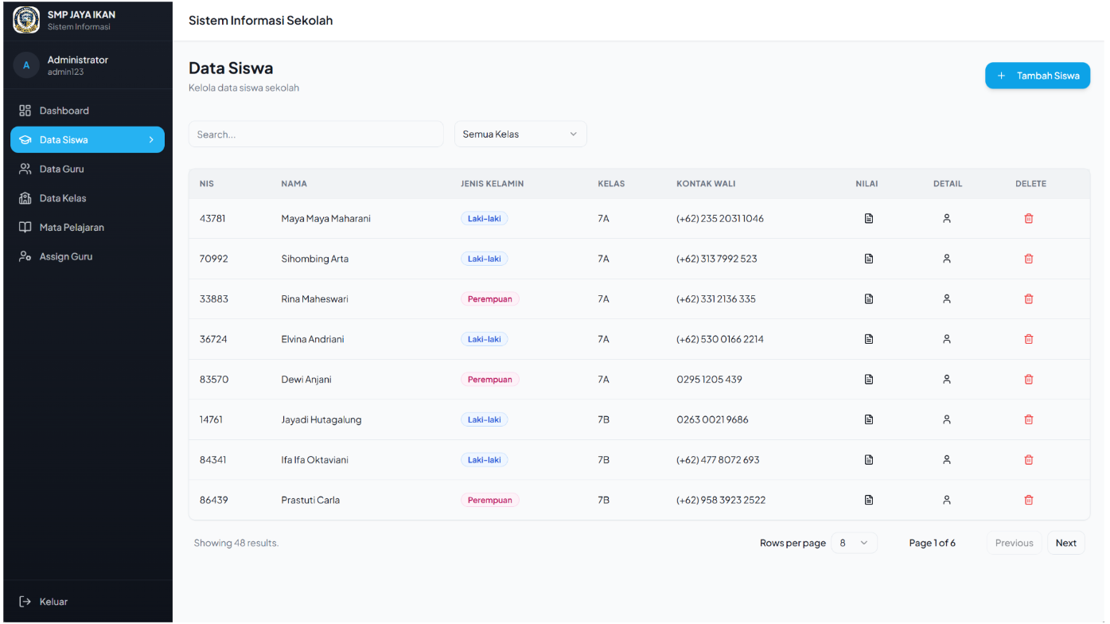Open nilai document icon for Prastuti Carla
Image resolution: width=1110 pixels, height=624 pixels.
point(868,500)
